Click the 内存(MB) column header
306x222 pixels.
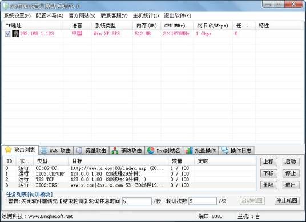pyautogui.click(x=147, y=26)
